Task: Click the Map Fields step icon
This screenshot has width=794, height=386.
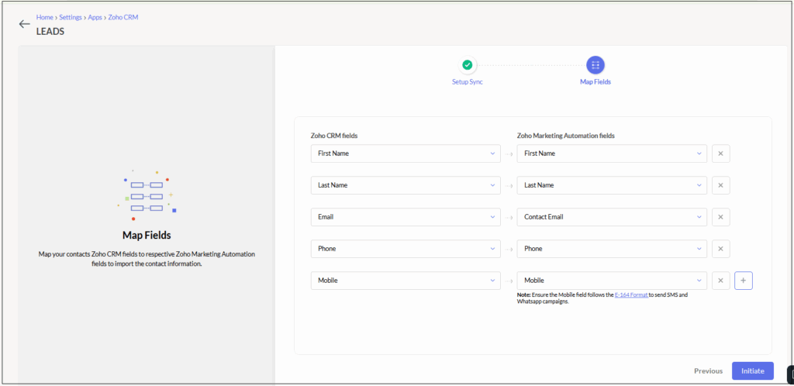Action: point(595,66)
